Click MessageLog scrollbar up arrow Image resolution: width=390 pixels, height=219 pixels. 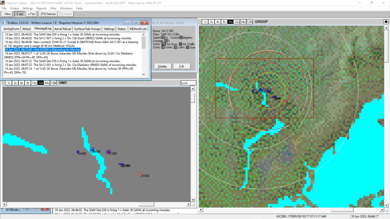tap(144, 35)
